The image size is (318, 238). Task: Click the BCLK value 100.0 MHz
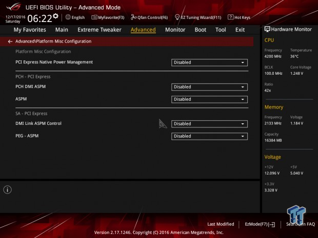click(273, 74)
